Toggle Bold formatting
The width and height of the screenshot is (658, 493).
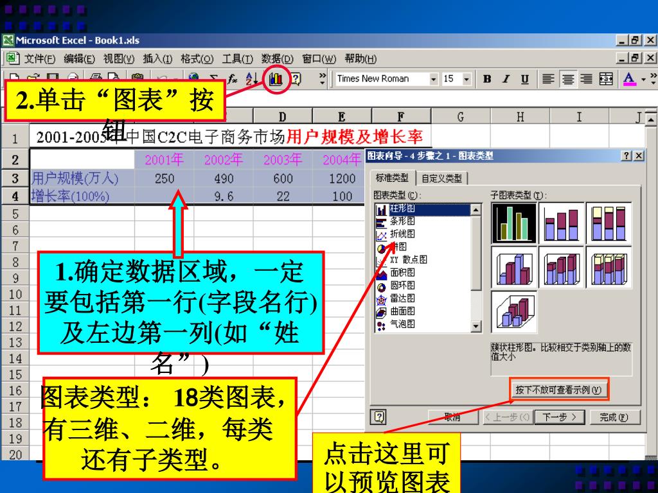(x=487, y=79)
